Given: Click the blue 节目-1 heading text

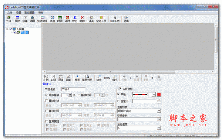Looking at the screenshot, I should 47,84.
